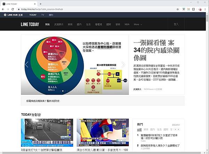Image resolution: width=209 pixels, height=154 pixels.
Task: Select 國內 tab in 熱門 panel
Action: tap(153, 130)
